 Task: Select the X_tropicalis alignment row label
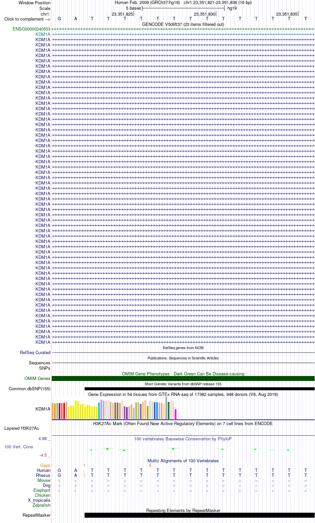pos(39,500)
